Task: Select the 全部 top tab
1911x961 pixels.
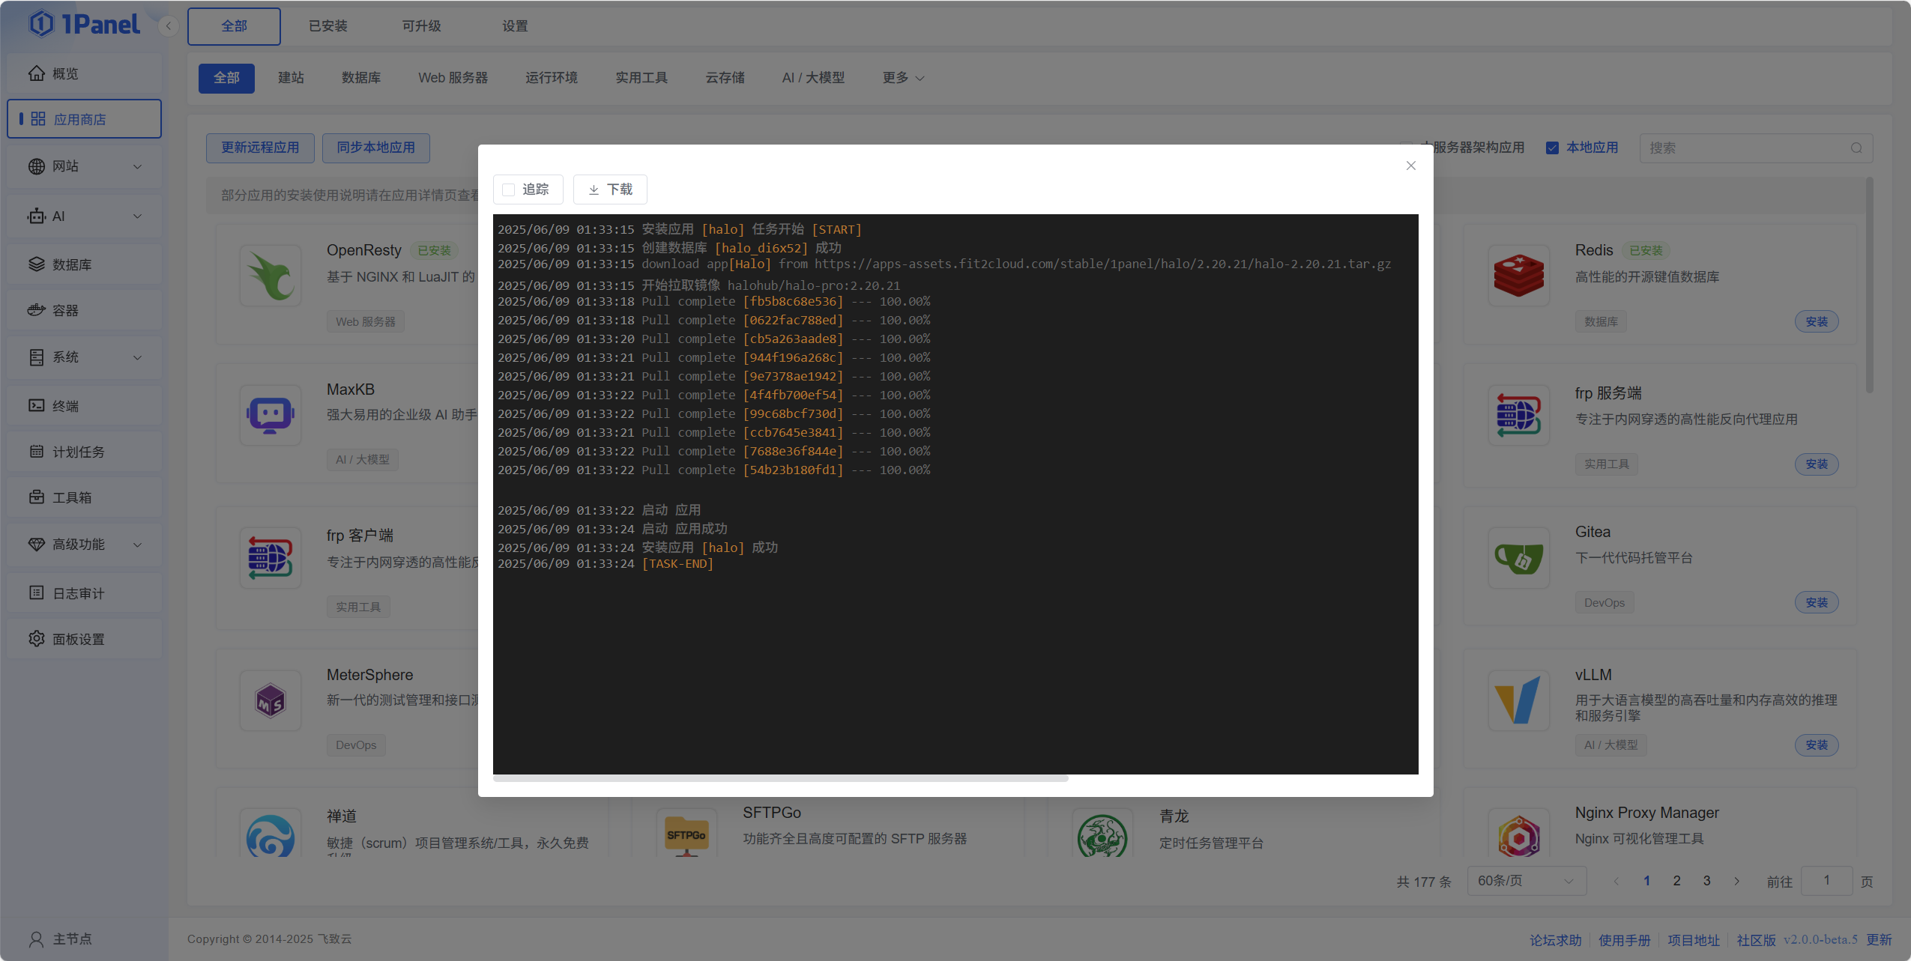Action: tap(234, 26)
